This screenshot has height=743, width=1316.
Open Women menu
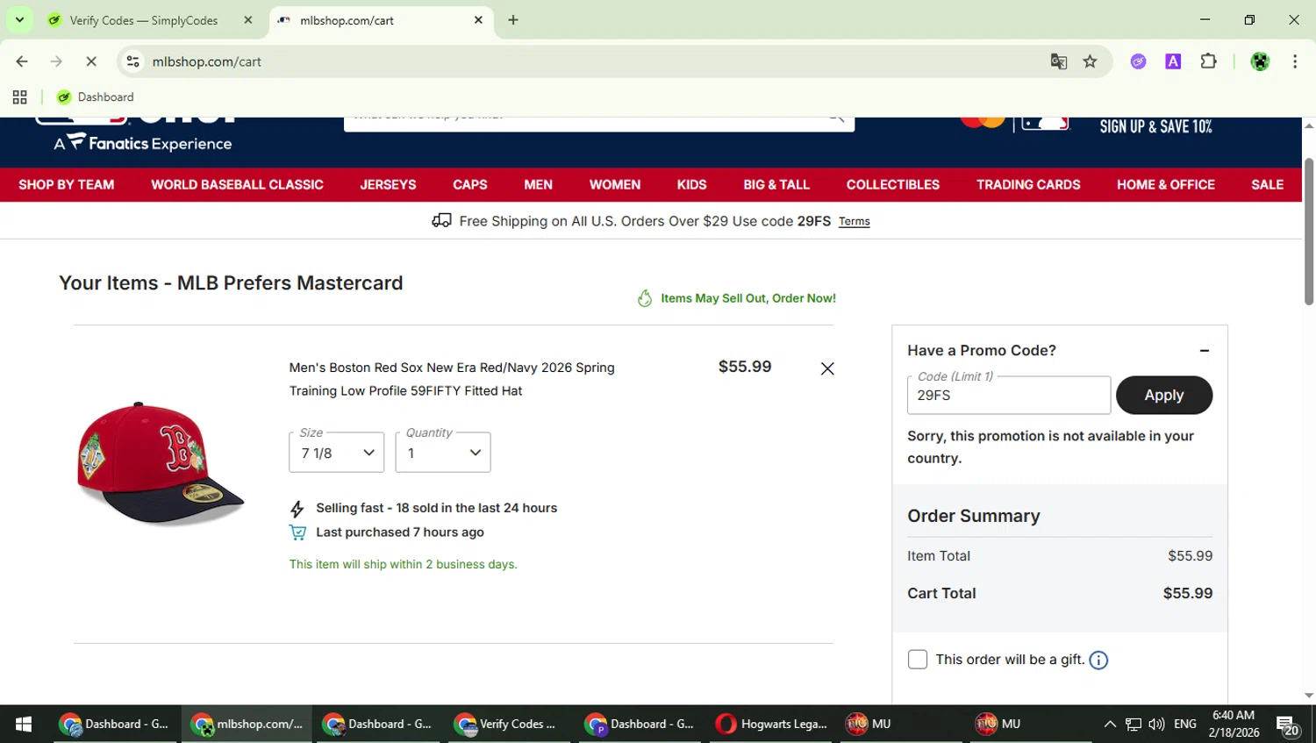click(x=615, y=185)
